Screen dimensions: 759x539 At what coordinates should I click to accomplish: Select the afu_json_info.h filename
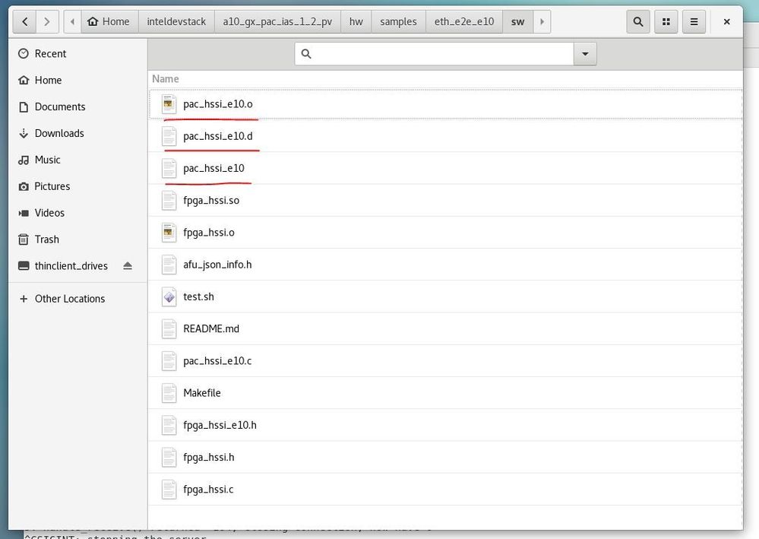click(217, 265)
